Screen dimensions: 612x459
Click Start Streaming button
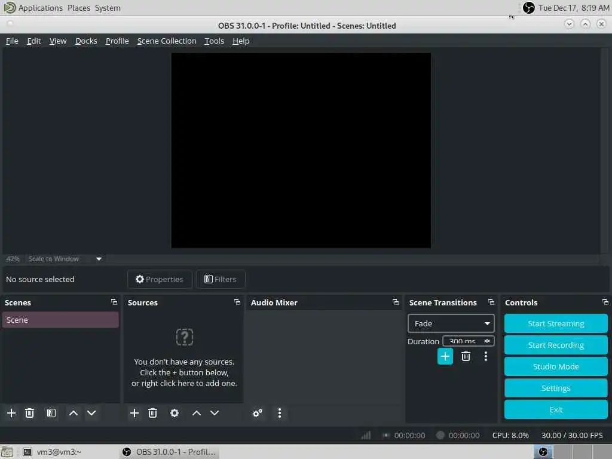pyautogui.click(x=556, y=323)
